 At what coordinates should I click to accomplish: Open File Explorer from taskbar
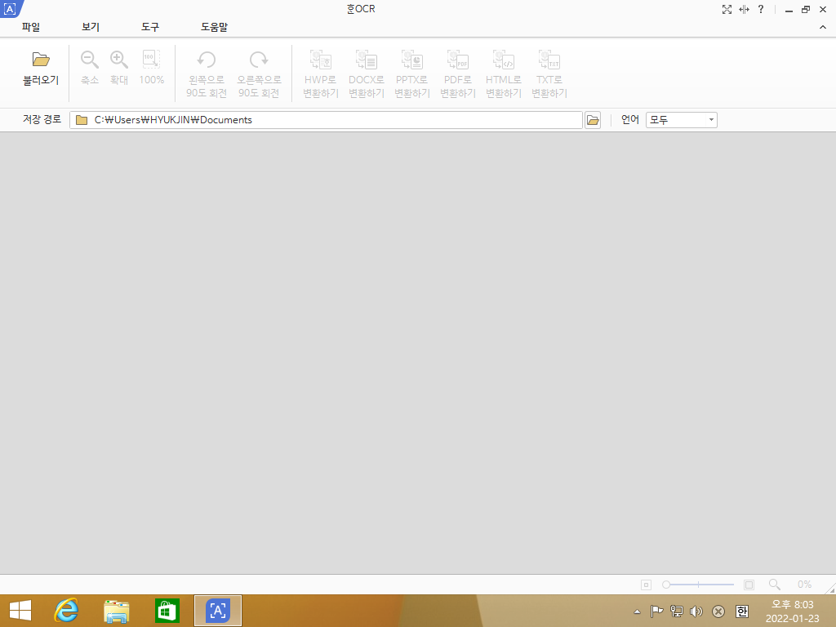pos(116,611)
